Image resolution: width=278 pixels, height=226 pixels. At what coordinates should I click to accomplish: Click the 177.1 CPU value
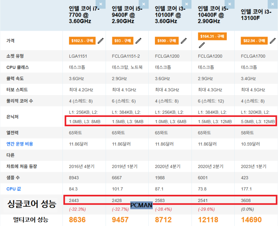[246, 189]
